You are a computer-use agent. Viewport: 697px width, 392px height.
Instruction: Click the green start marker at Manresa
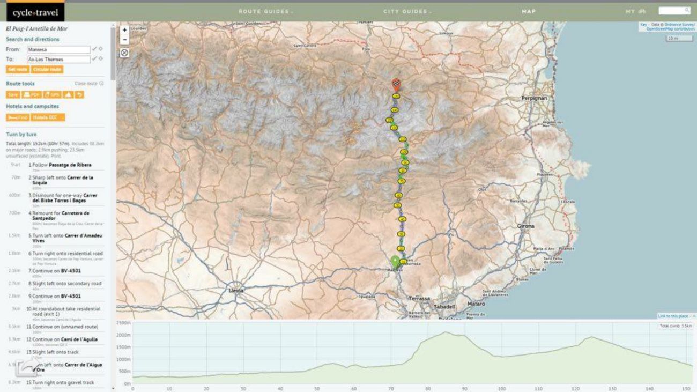395,262
